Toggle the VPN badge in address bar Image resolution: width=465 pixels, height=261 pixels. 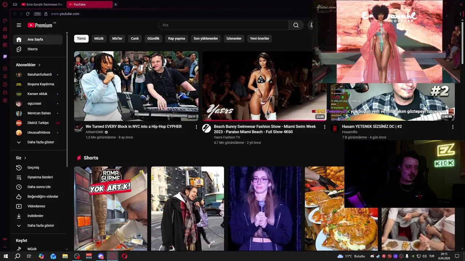click(x=37, y=14)
